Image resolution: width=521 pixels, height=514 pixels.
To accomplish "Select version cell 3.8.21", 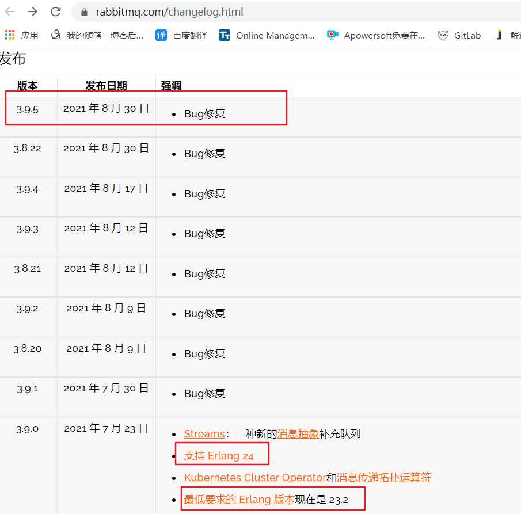I will click(x=28, y=268).
